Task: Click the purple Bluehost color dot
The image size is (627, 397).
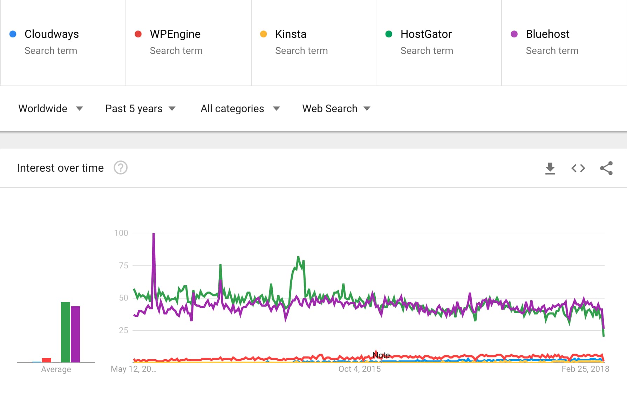Action: 514,34
